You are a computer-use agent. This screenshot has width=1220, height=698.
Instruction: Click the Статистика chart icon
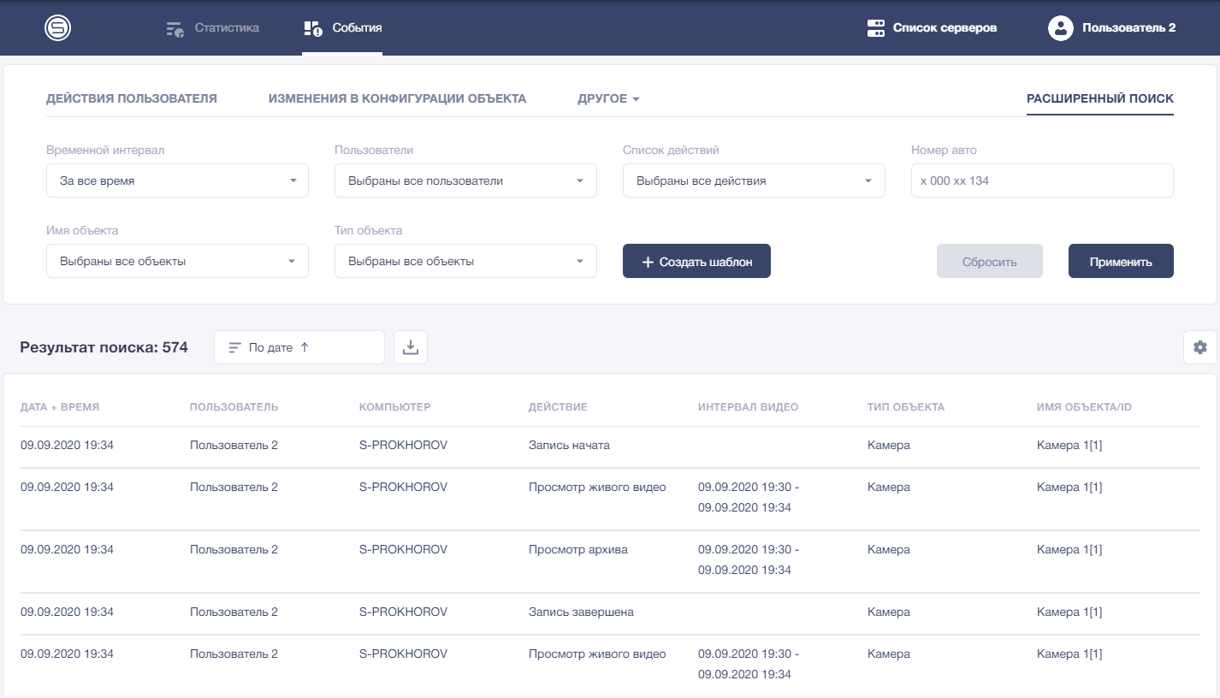coord(175,28)
